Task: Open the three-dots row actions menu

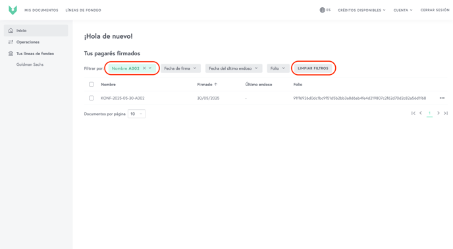Action: coord(442,98)
